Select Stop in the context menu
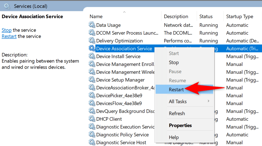Viewport: 262px width, 146px height. 174,63
